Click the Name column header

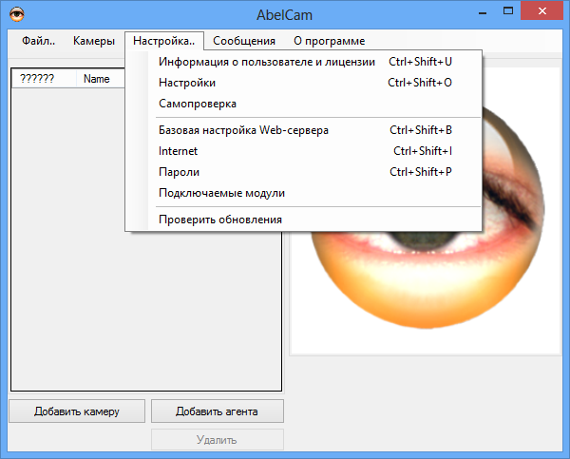pyautogui.click(x=101, y=79)
